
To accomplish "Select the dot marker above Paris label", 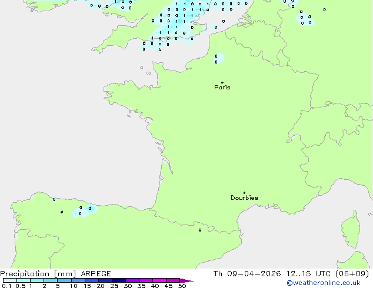I will (222, 82).
